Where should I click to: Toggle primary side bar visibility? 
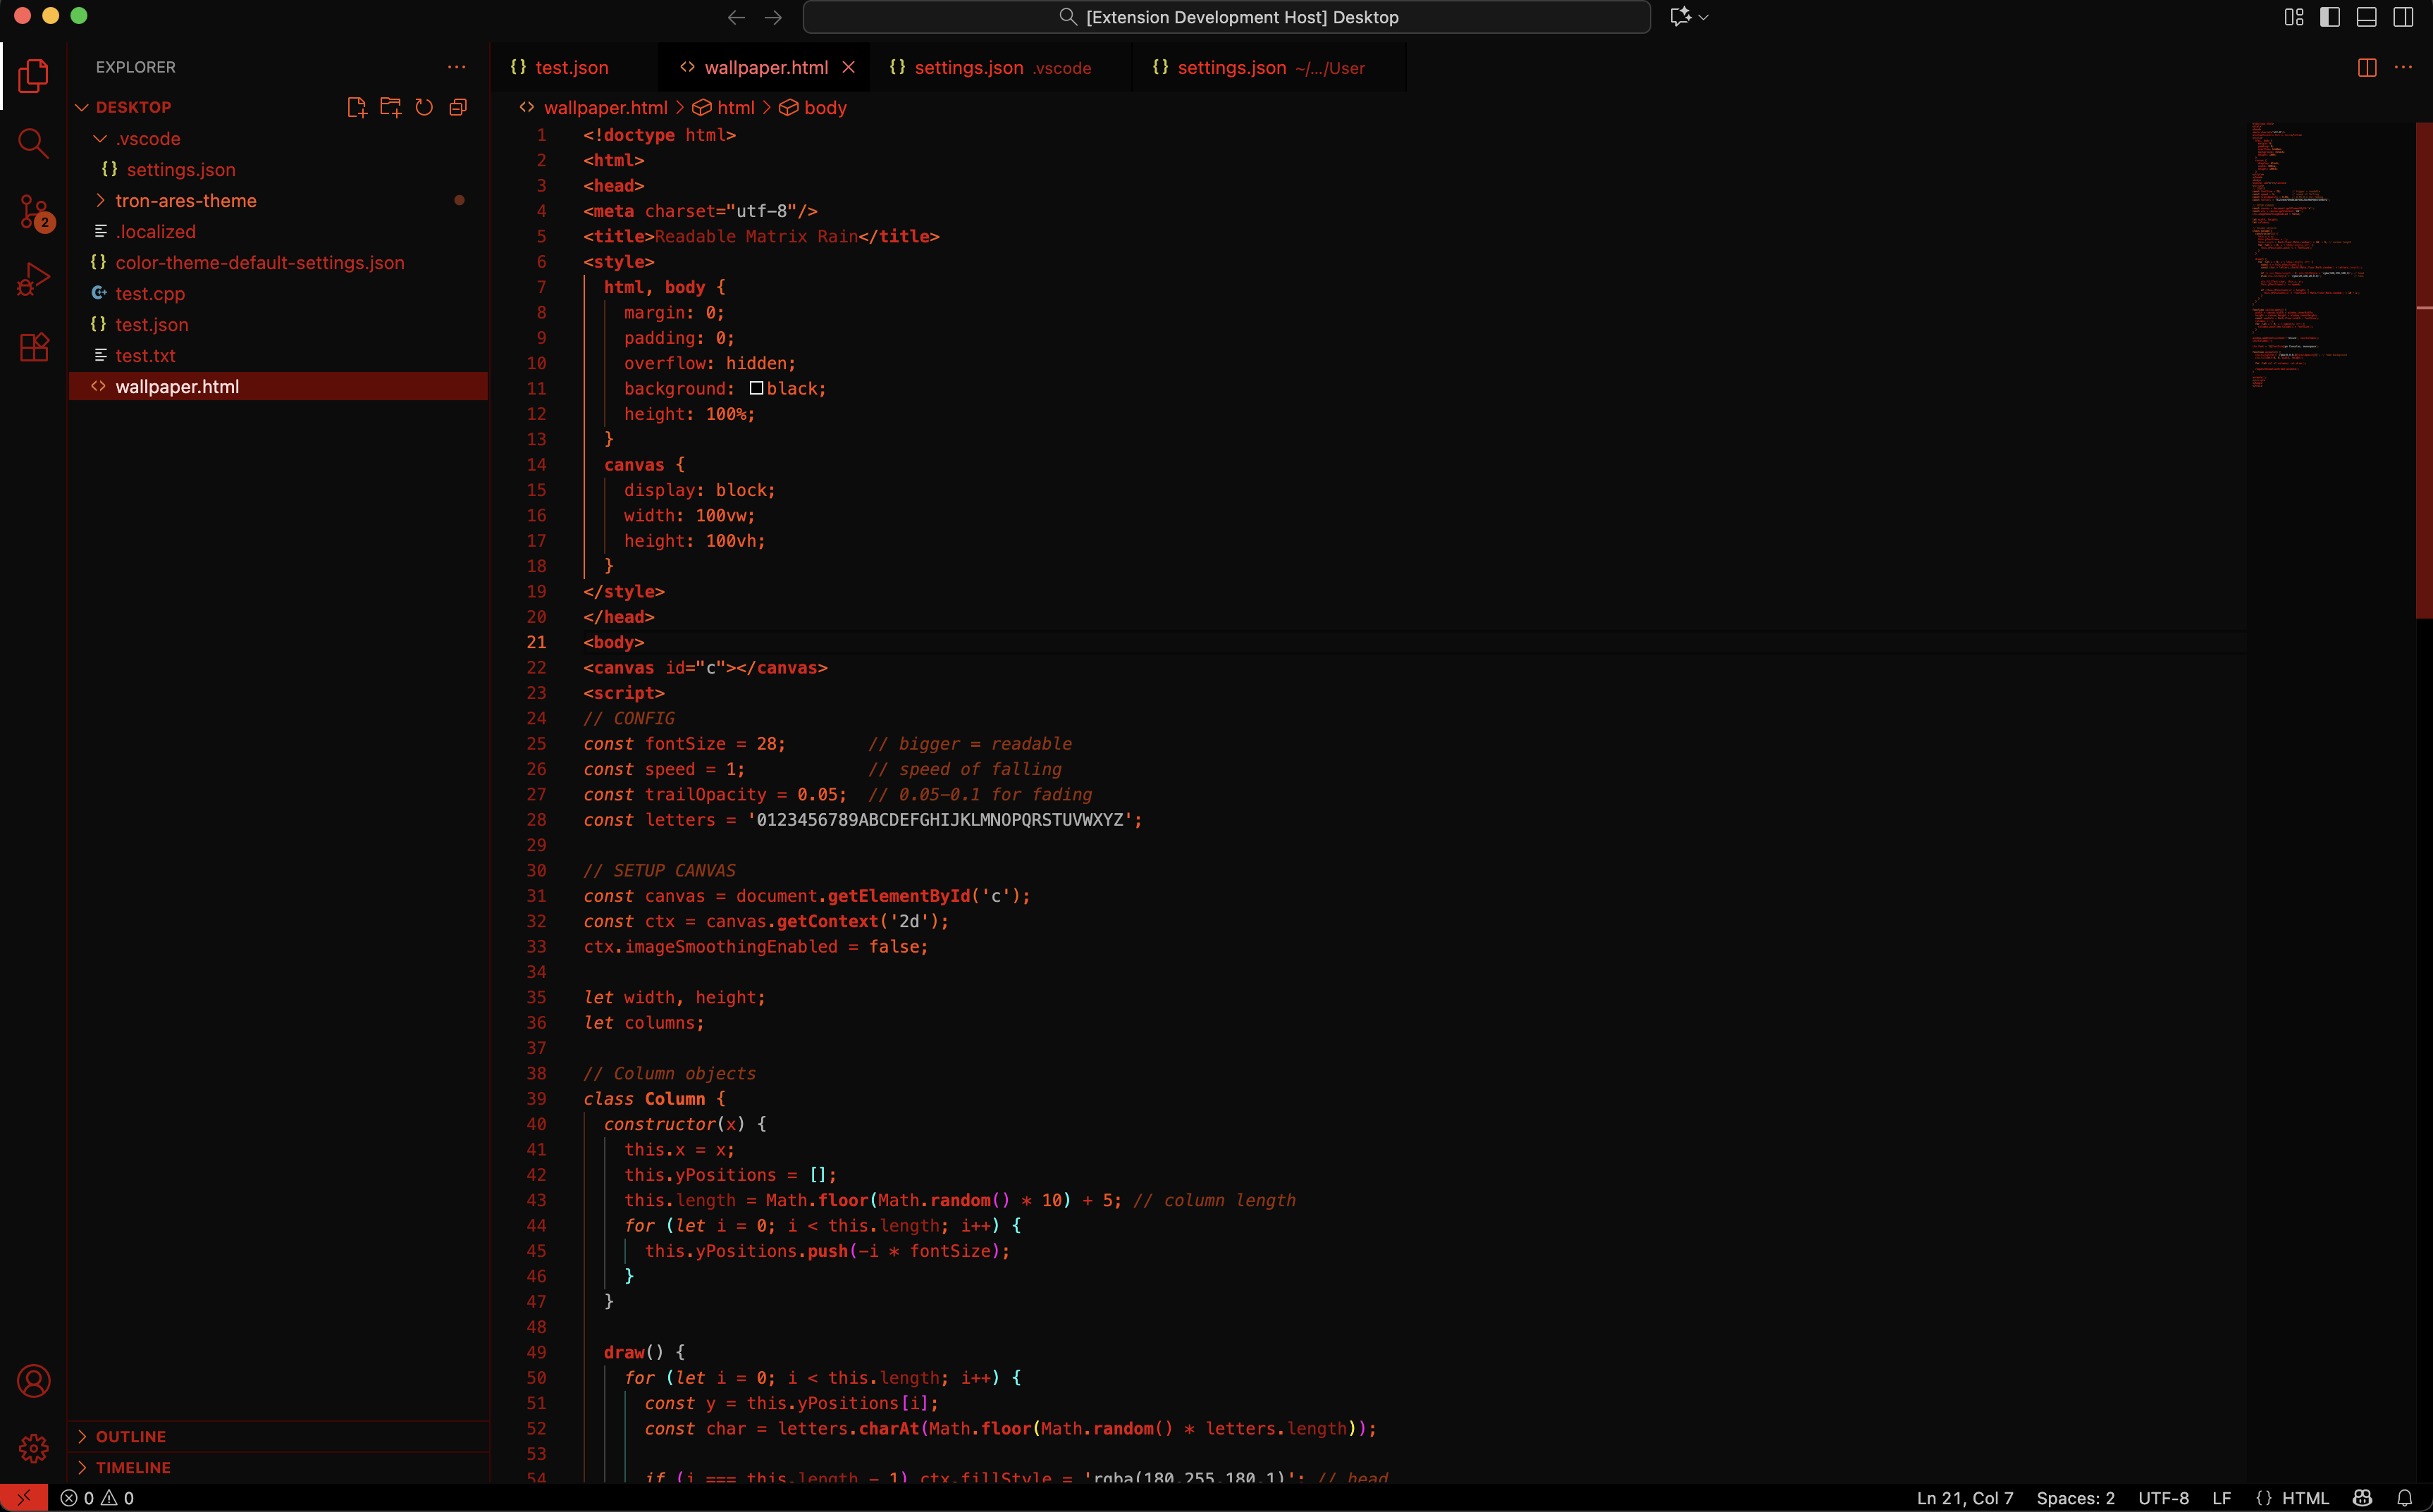tap(2330, 17)
